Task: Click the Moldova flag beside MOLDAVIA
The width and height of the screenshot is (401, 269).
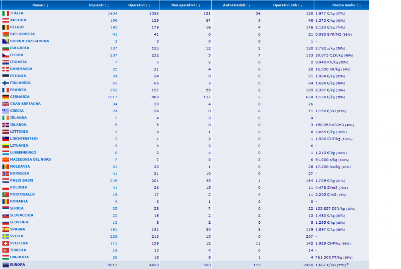Action: coord(6,167)
